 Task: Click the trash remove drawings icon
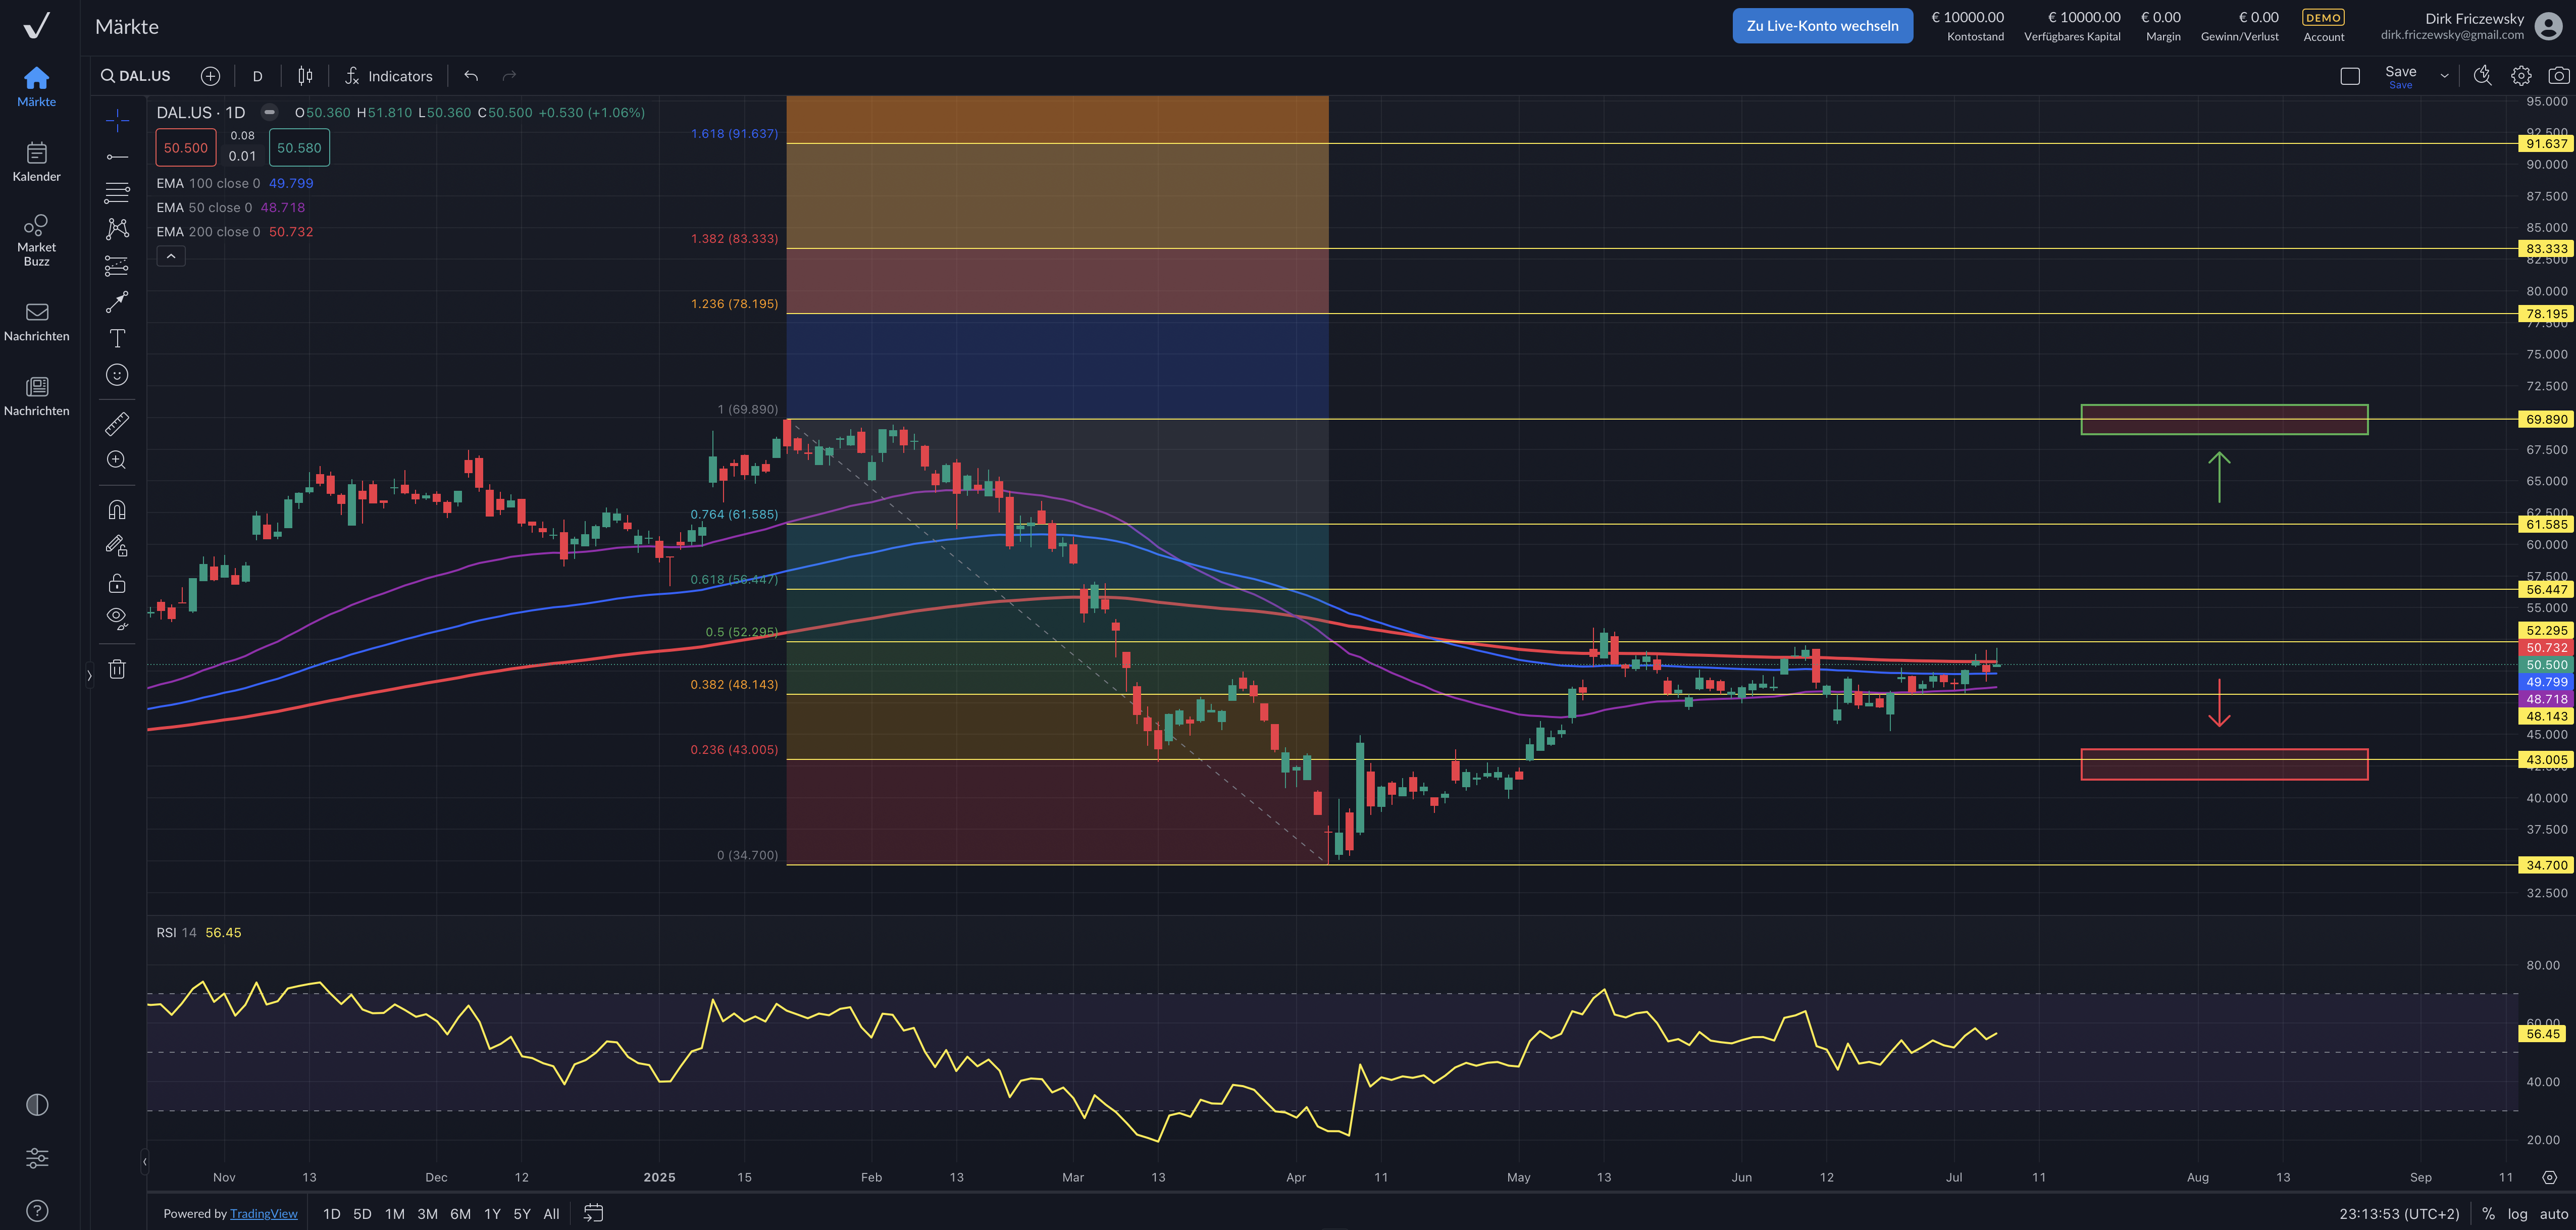[x=117, y=670]
